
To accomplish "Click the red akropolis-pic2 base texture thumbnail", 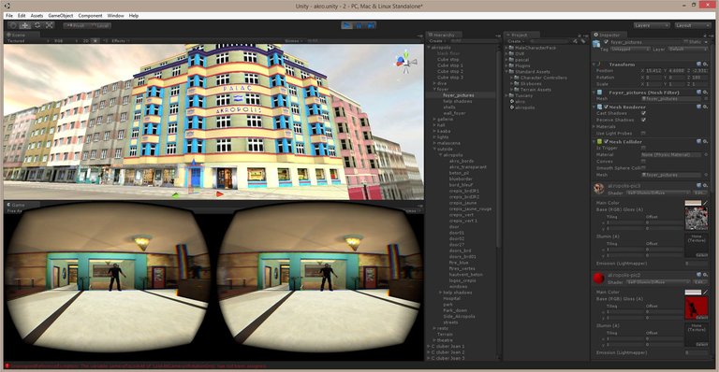I will pyautogui.click(x=697, y=308).
